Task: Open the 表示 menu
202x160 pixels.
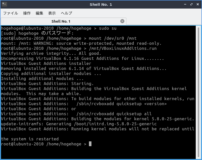Action: coord(52,13)
